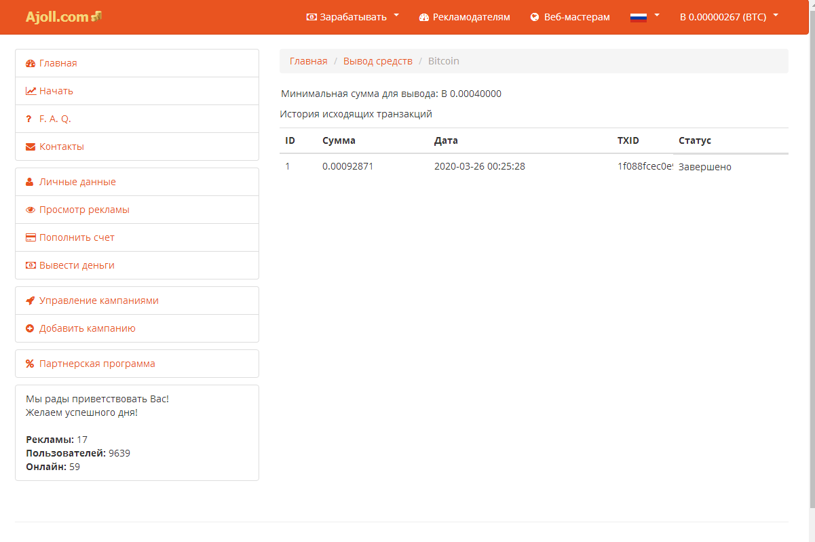Screen dimensions: 815x542
Task: Open Просмотр рекламы page
Action: tap(137, 210)
